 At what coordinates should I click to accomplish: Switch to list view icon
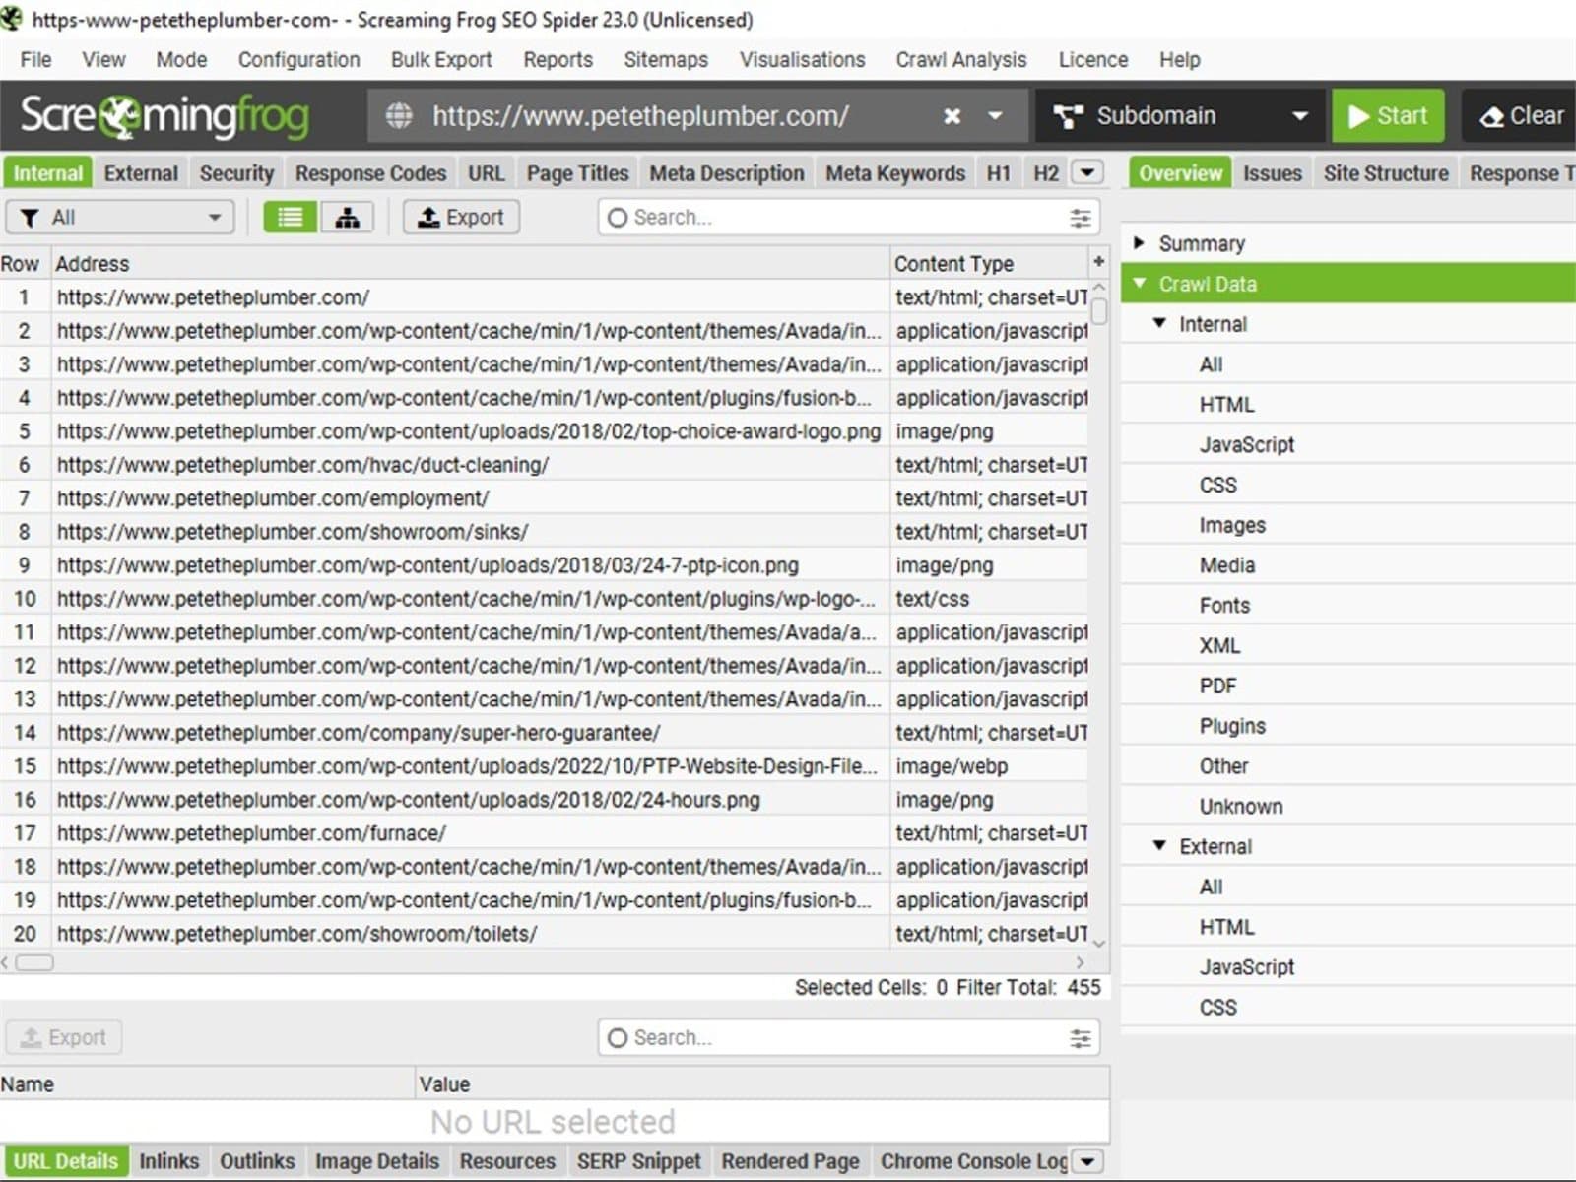[291, 217]
